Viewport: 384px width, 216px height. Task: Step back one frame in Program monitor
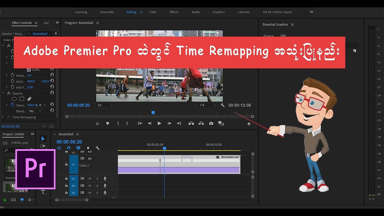(x=149, y=123)
